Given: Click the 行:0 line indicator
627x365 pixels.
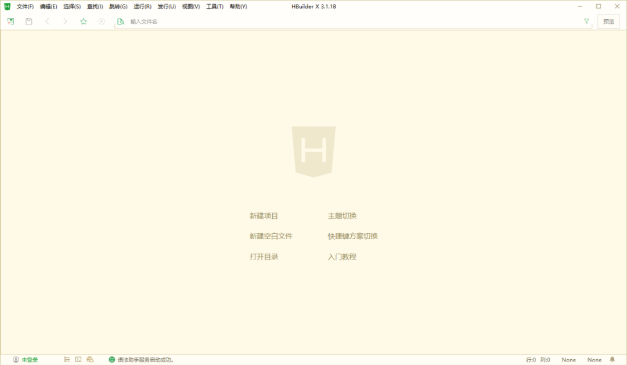Looking at the screenshot, I should pos(531,360).
